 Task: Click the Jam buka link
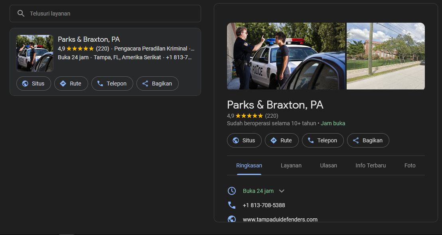[333, 123]
